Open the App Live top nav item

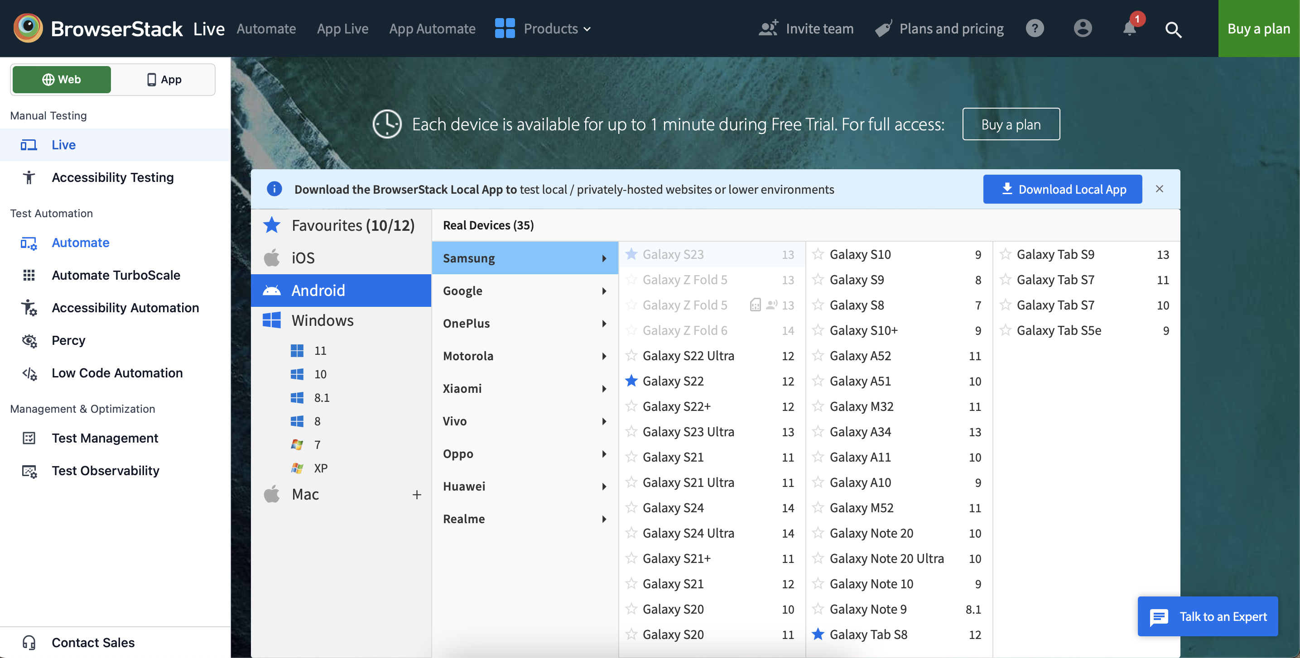click(342, 29)
